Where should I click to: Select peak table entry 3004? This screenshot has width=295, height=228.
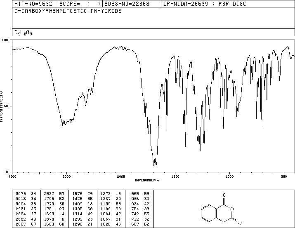(x=21, y=204)
